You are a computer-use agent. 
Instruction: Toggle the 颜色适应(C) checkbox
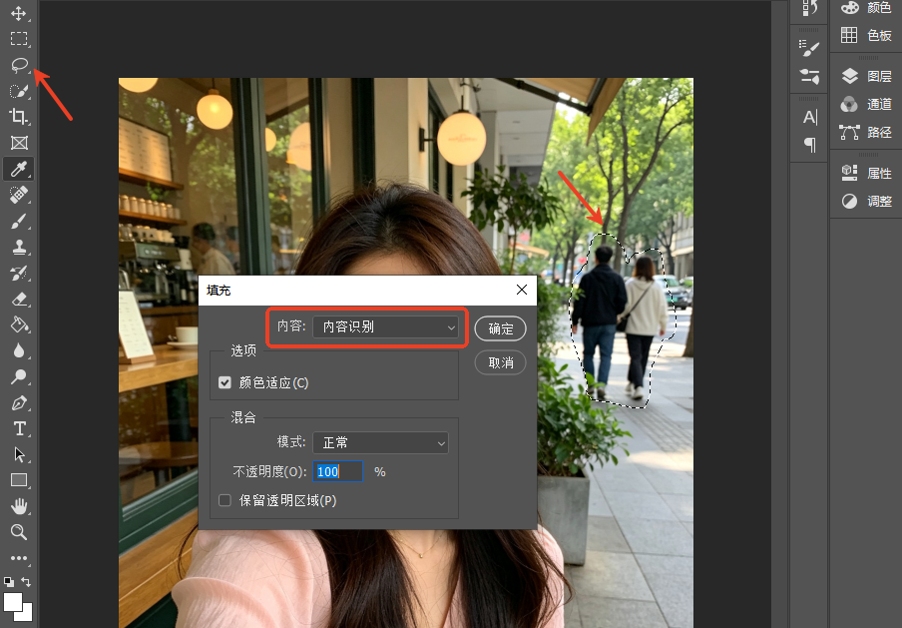click(x=225, y=382)
